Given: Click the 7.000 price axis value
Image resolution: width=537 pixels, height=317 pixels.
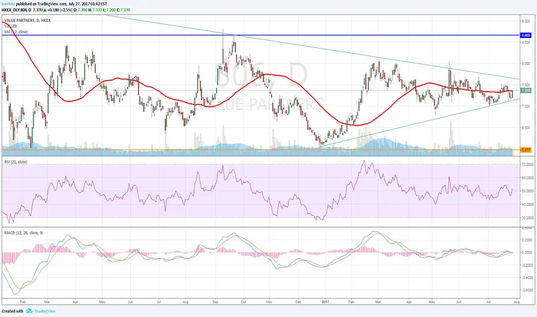Looking at the screenshot, I should click(x=525, y=107).
